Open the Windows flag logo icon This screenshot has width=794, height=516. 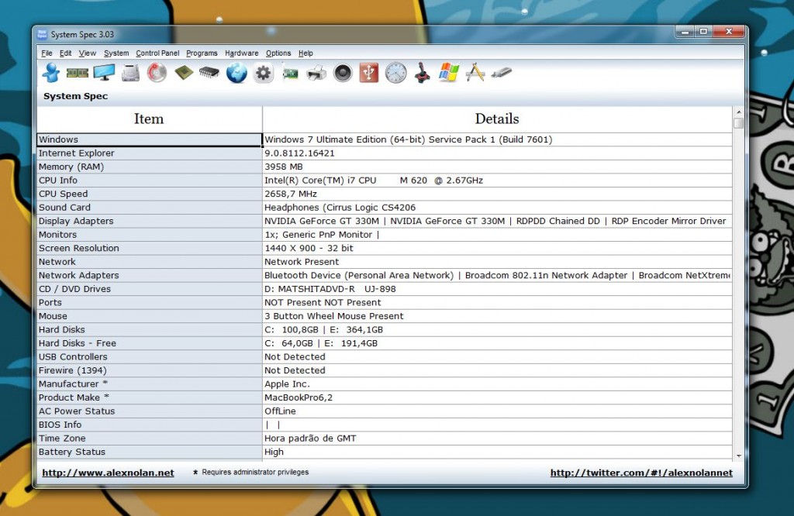[x=449, y=73]
